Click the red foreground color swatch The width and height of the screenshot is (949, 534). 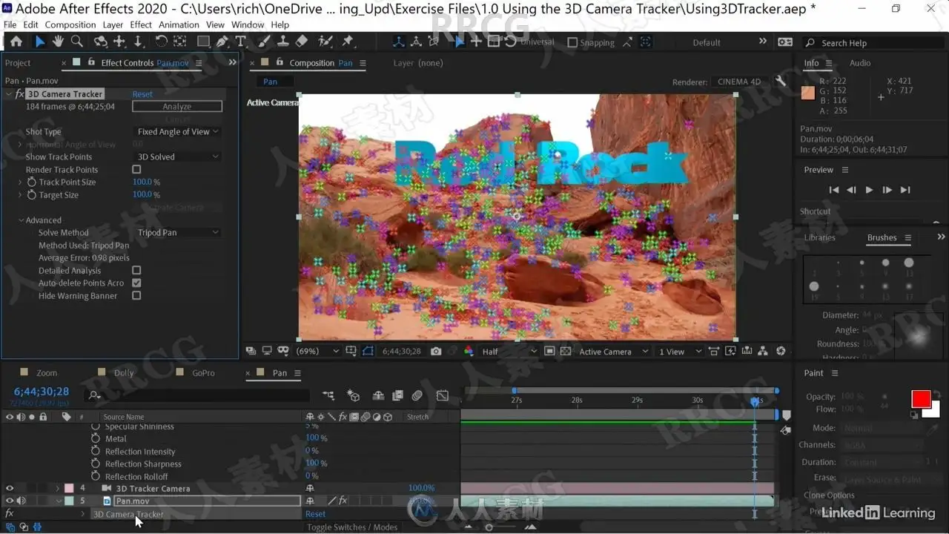(x=921, y=399)
